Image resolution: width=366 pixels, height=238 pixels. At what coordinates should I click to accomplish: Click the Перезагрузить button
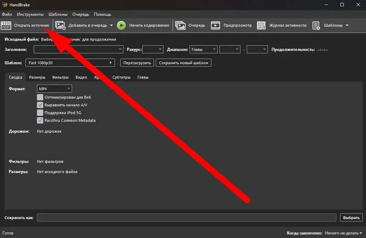tap(137, 63)
